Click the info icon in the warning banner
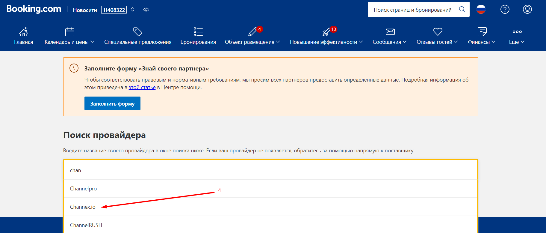Screen dimensions: 546x233 (74, 68)
